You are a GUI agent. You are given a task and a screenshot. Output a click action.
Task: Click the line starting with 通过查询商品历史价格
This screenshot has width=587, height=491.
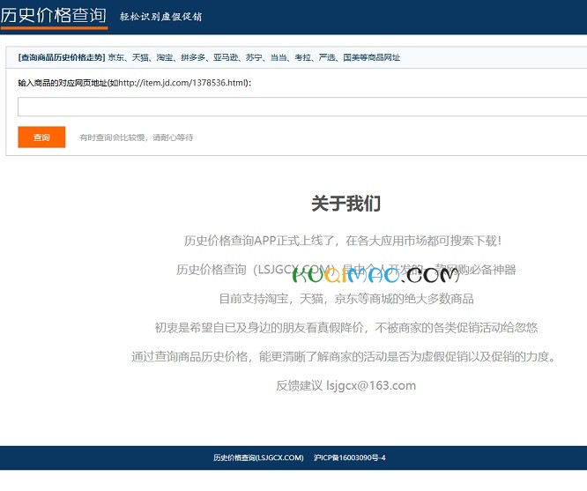coord(344,356)
